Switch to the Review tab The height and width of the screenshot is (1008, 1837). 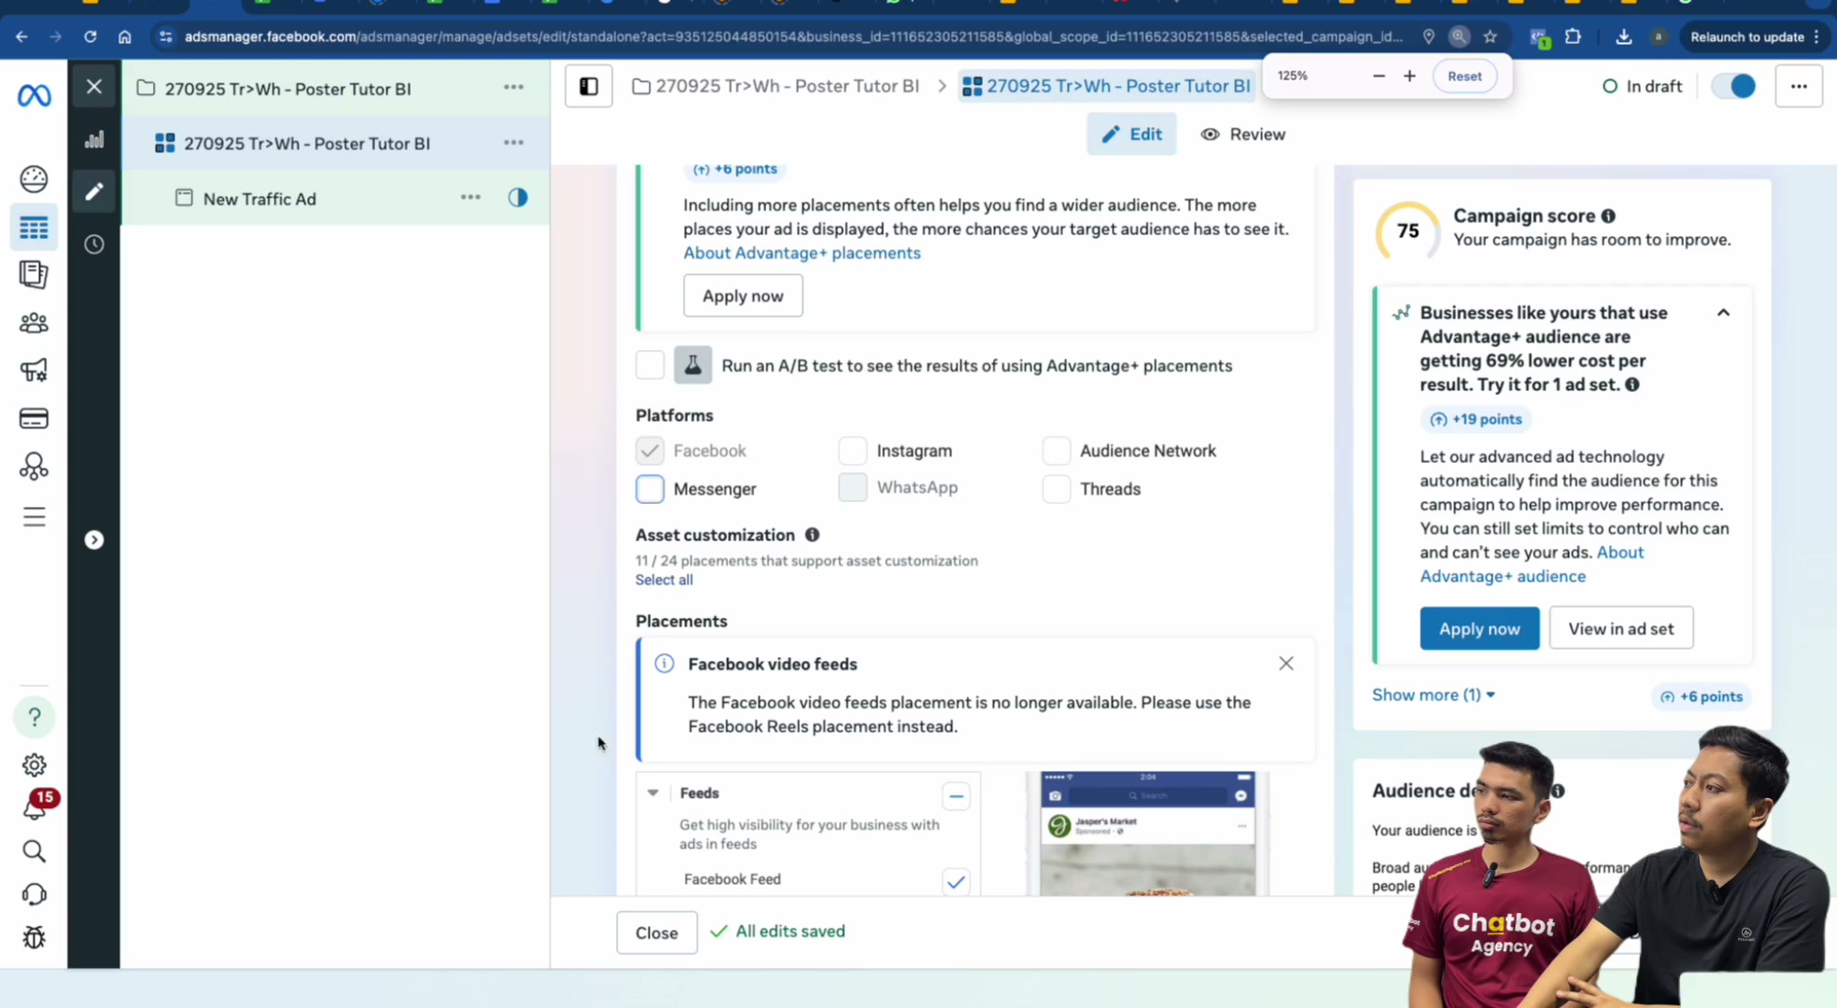pyautogui.click(x=1242, y=134)
